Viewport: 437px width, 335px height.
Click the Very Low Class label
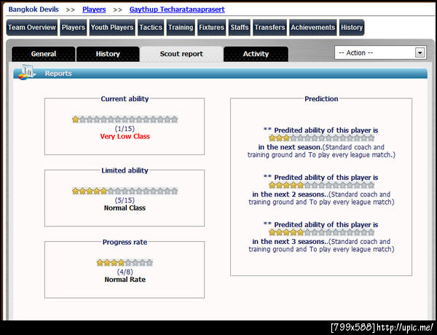[x=125, y=136]
